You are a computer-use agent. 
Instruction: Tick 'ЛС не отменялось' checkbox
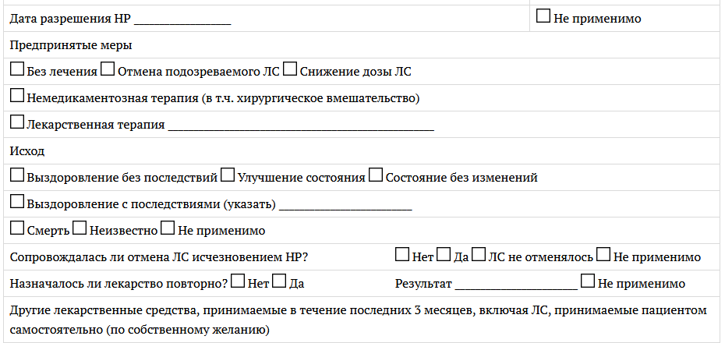pos(479,255)
